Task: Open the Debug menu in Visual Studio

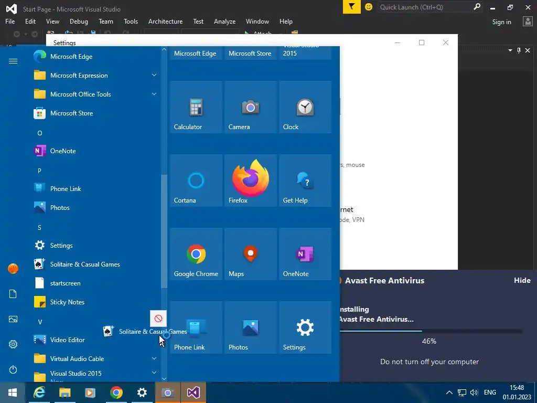Action: click(79, 21)
